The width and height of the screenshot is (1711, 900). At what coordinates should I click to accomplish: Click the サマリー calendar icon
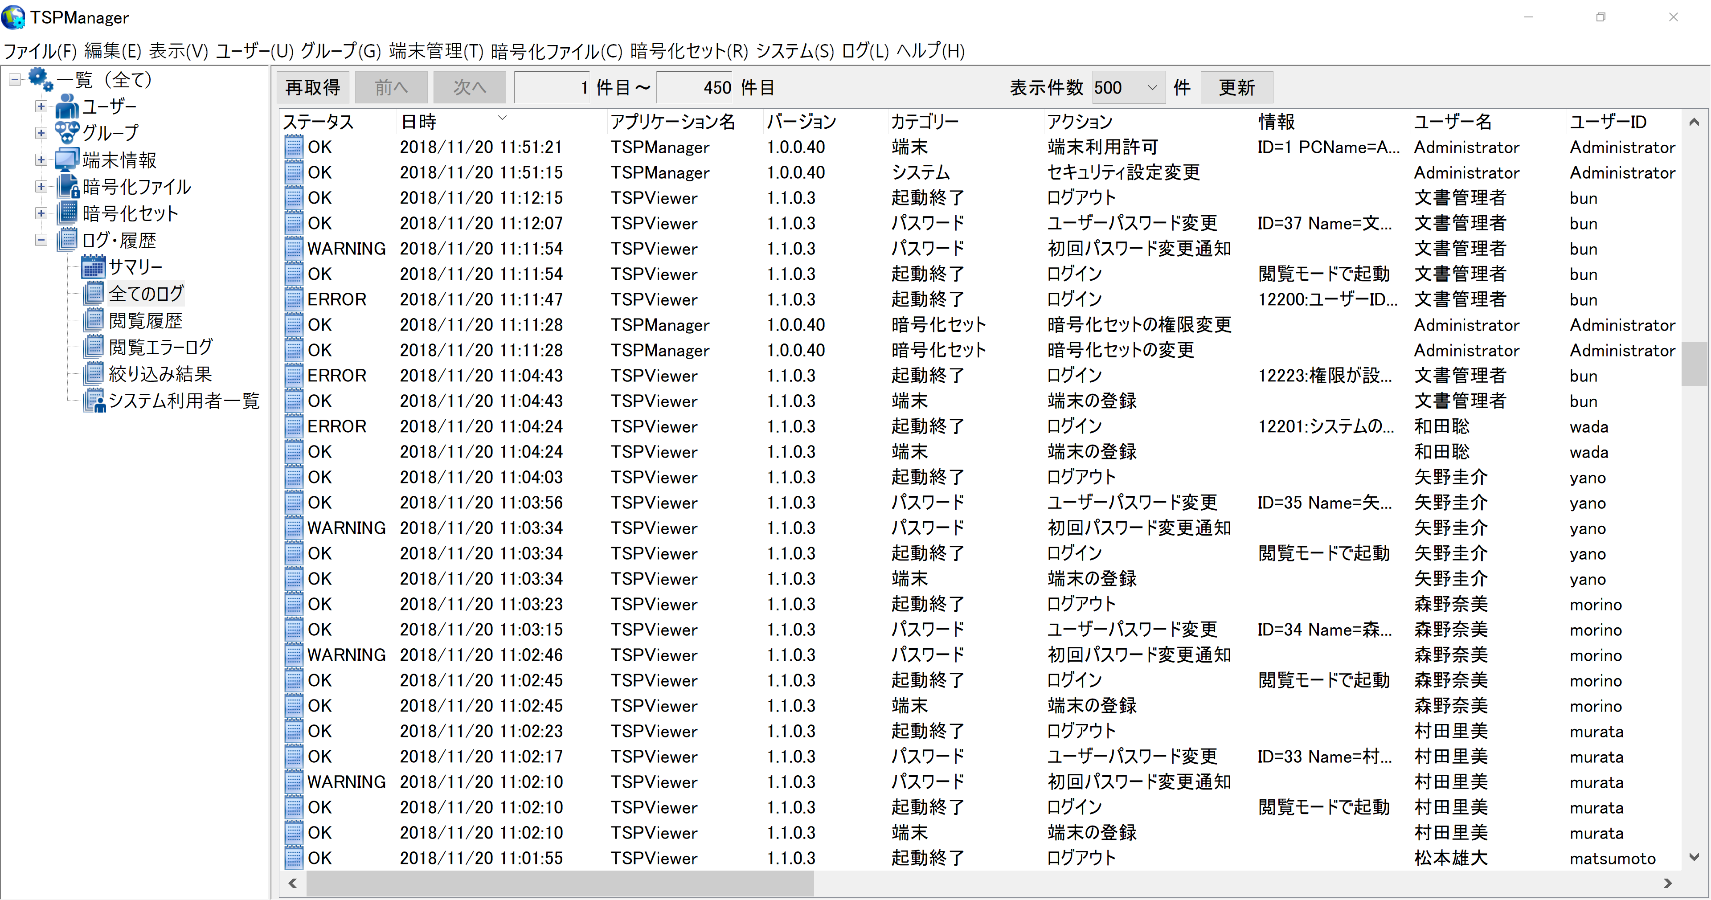[93, 267]
